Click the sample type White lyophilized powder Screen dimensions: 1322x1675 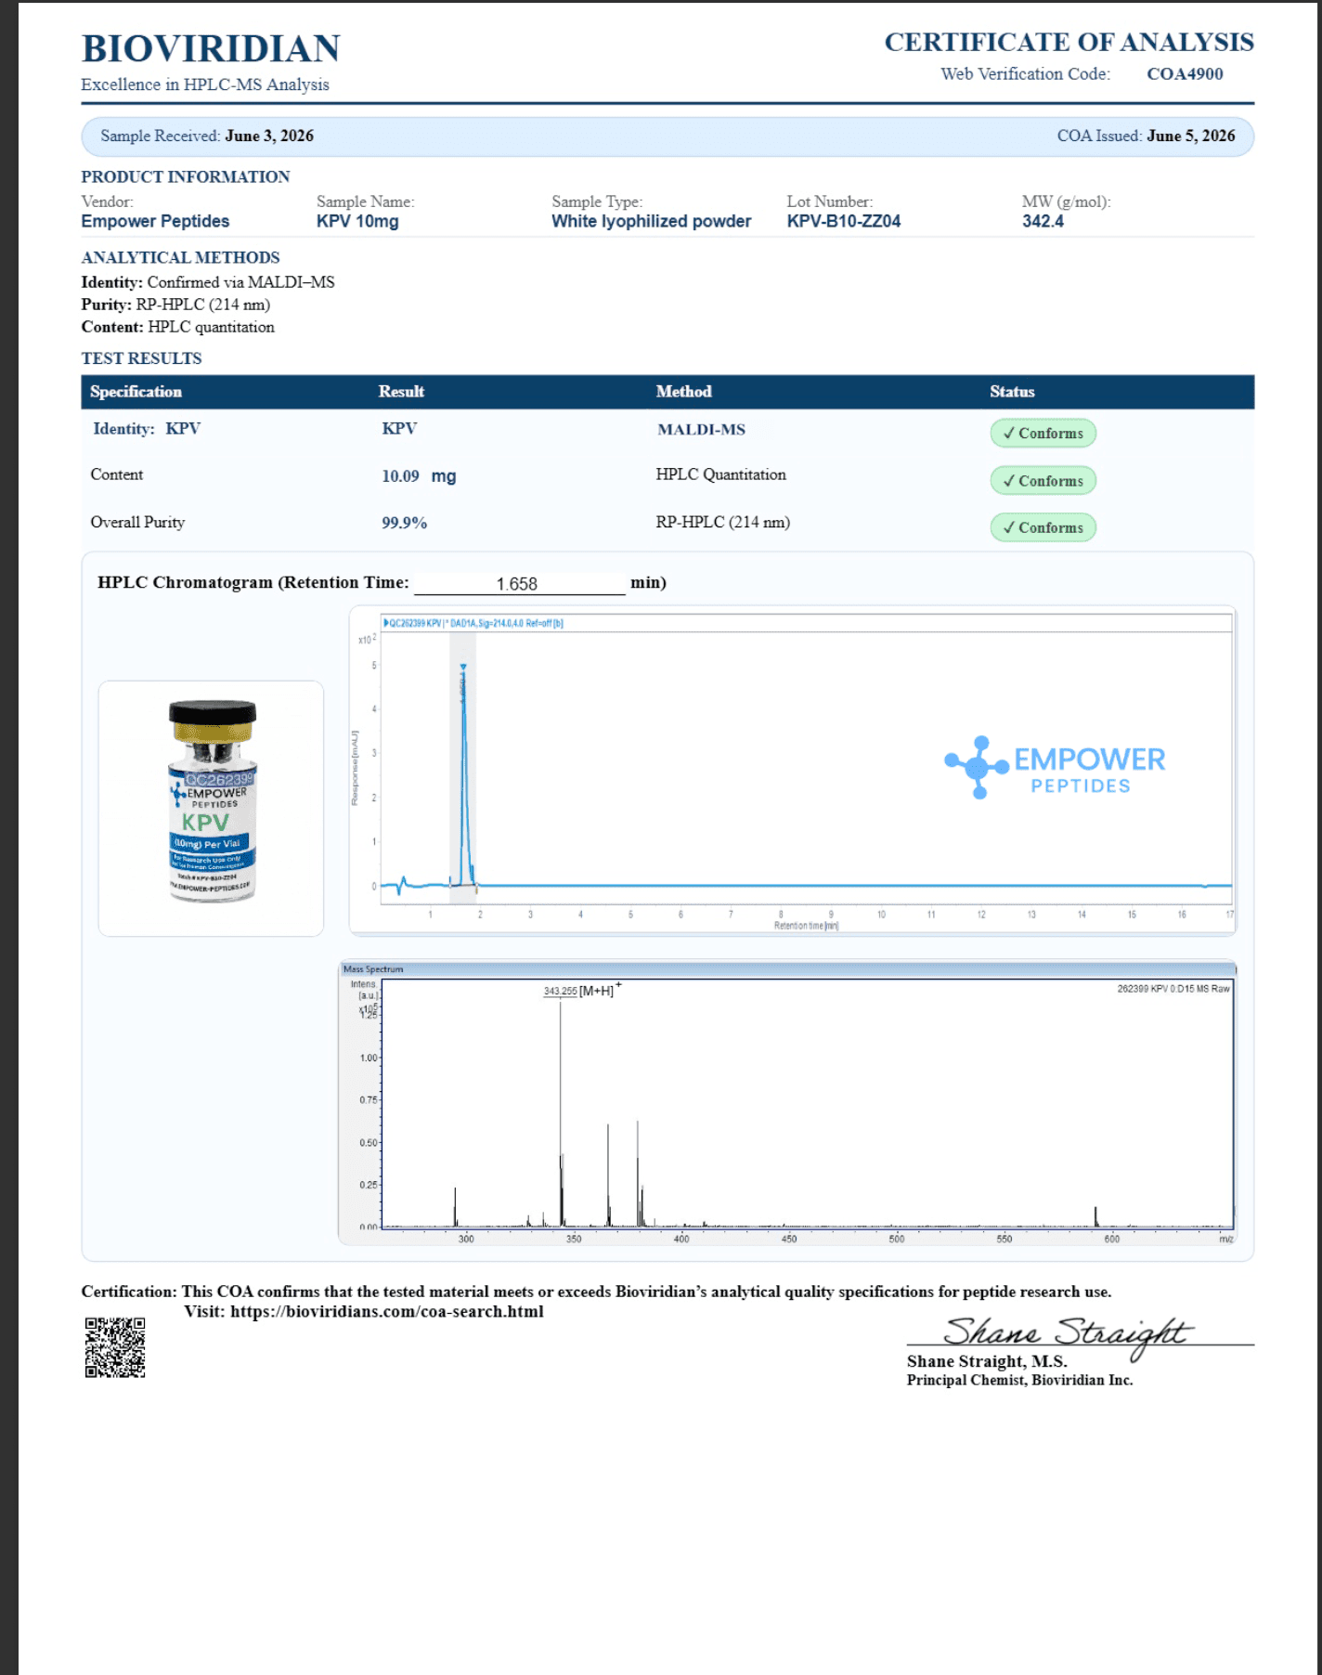click(x=651, y=221)
